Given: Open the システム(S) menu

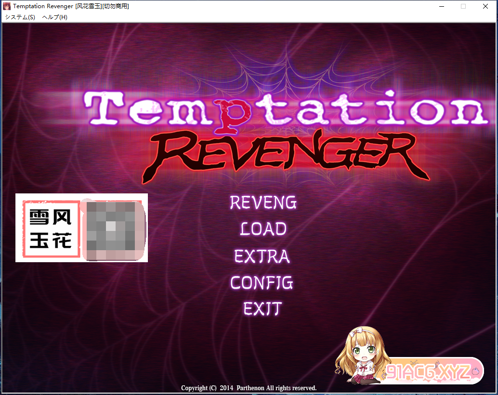Looking at the screenshot, I should point(20,17).
